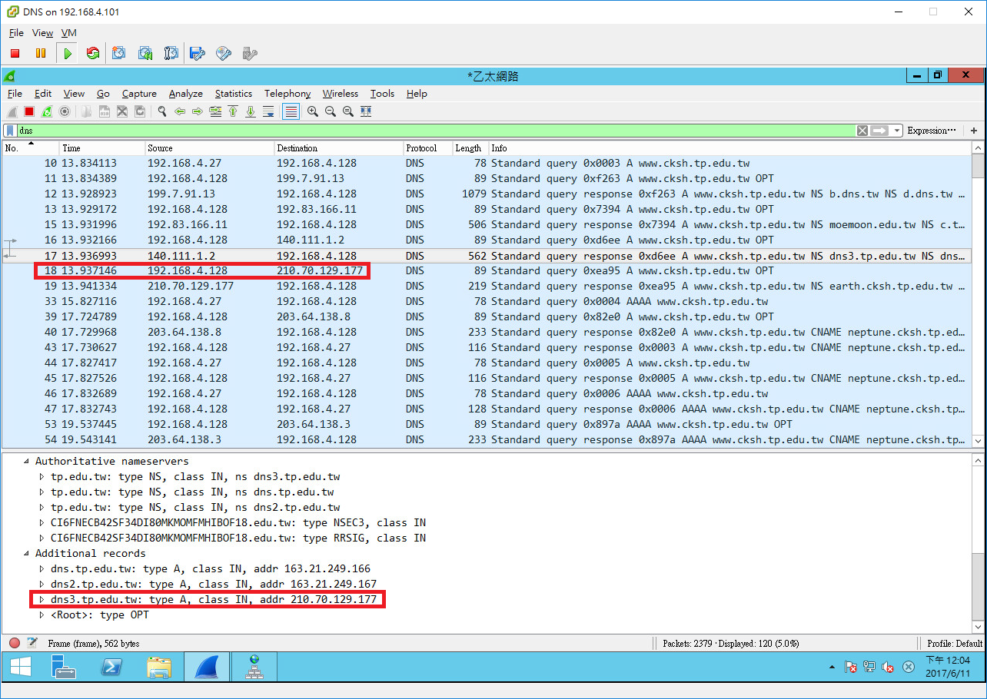Click the VM floppy device icon

pos(198,53)
